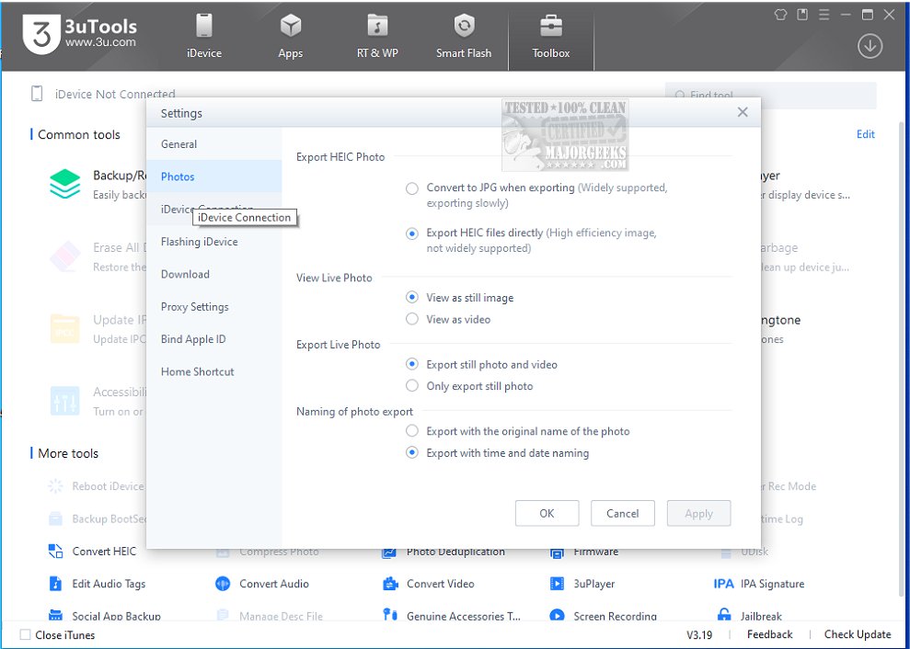Click the Convert HEIC icon

point(55,551)
